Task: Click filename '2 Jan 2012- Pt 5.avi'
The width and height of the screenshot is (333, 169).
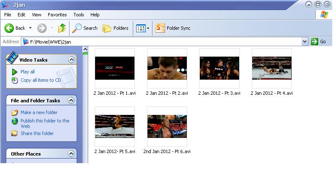Action: [x=115, y=151]
